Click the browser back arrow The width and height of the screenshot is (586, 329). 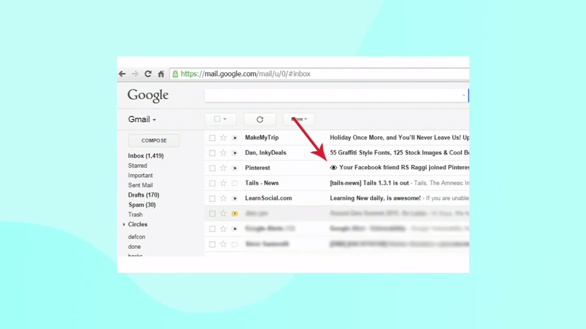[x=122, y=74]
